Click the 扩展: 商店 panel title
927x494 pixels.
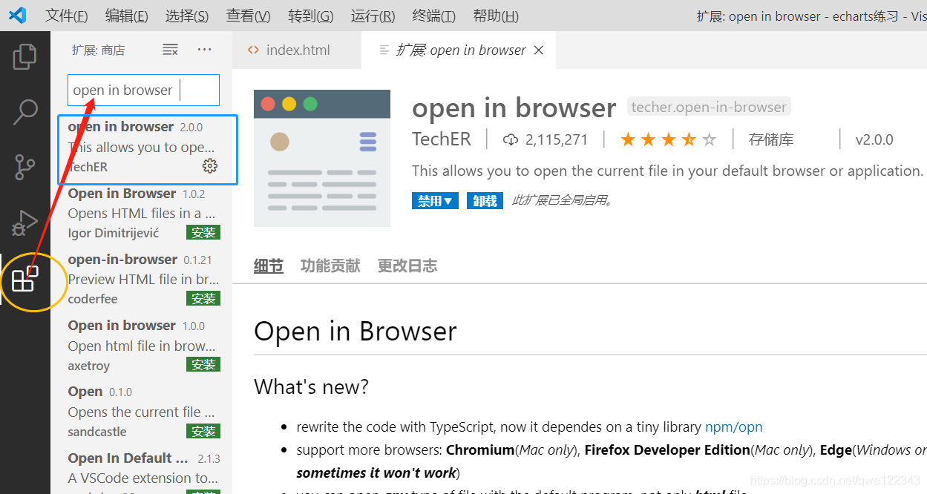pos(98,50)
